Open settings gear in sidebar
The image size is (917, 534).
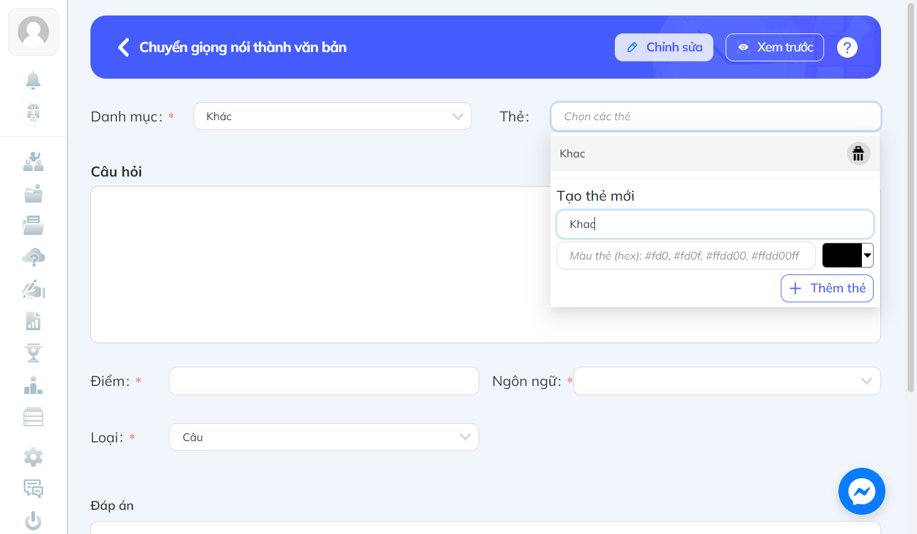click(x=33, y=457)
